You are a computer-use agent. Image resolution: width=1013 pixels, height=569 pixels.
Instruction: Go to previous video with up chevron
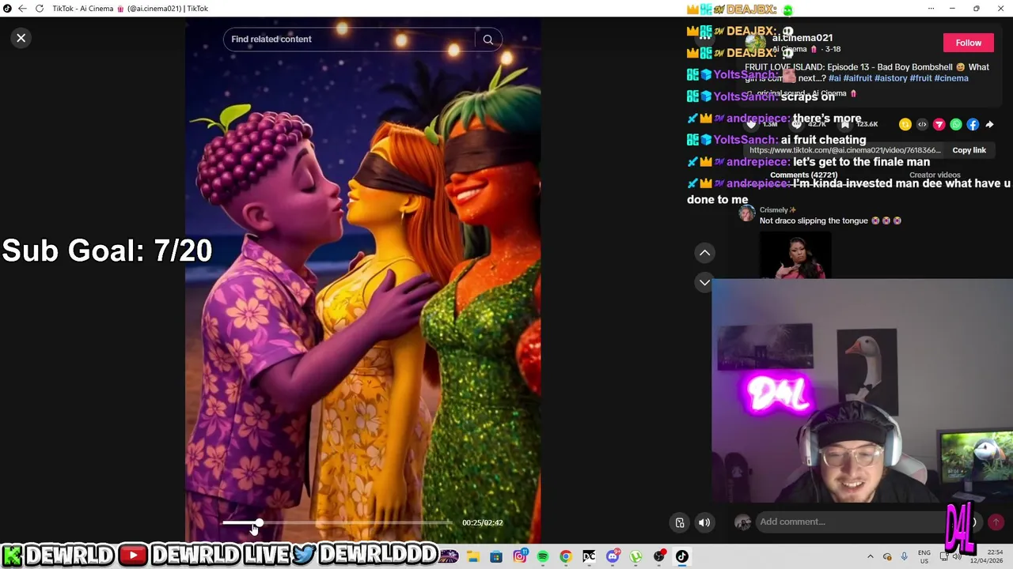pyautogui.click(x=704, y=253)
